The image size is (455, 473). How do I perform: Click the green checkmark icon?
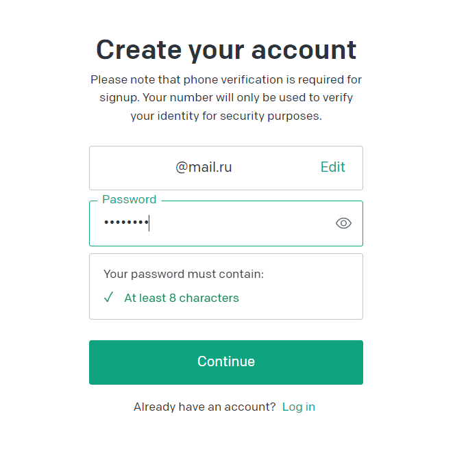108,298
